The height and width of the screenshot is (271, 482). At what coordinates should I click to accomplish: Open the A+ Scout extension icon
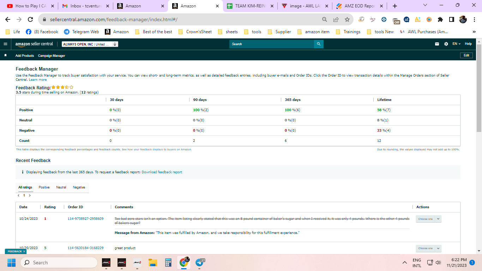click(418, 20)
